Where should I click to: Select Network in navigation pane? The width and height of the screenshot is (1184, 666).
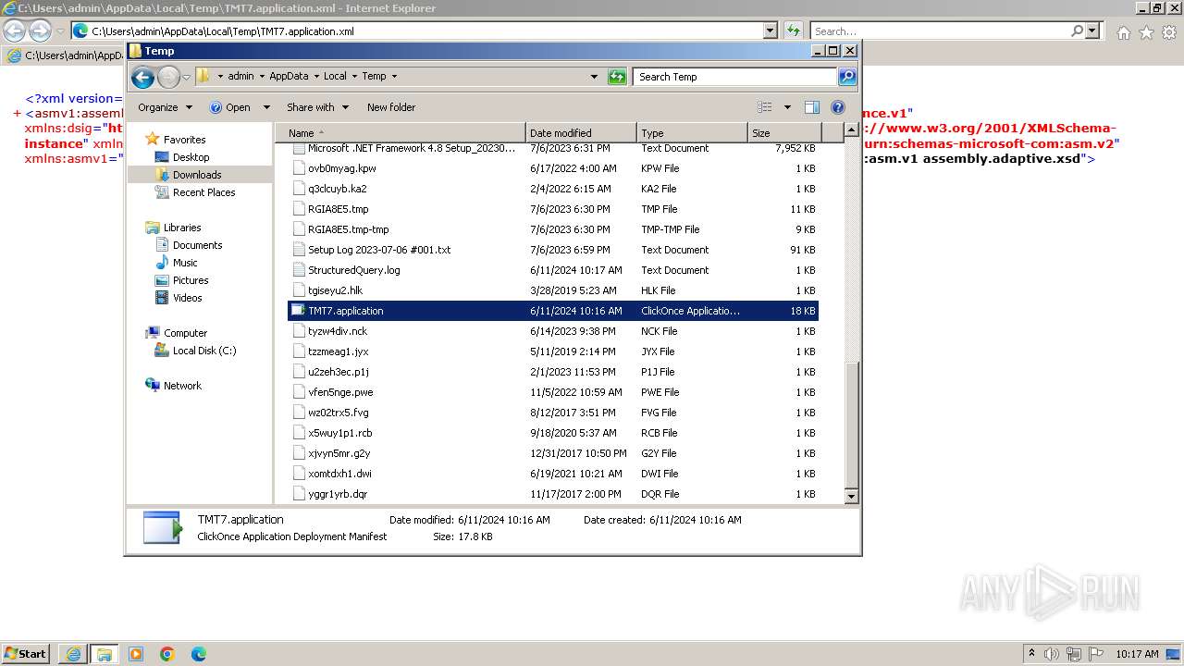[182, 386]
